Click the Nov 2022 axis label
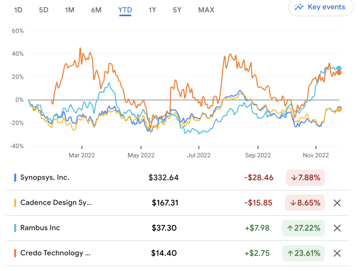358x271 pixels. [316, 155]
